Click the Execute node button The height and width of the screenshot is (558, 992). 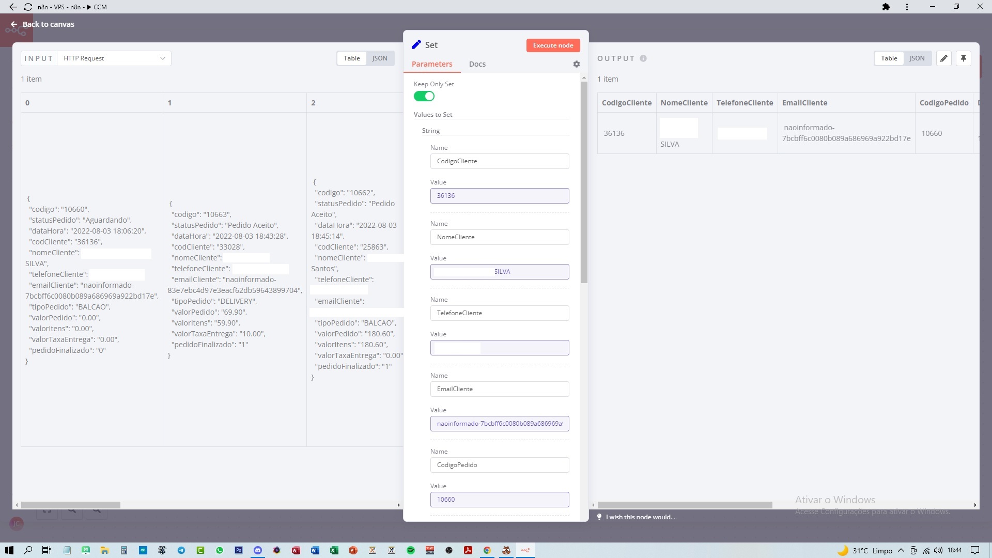553,45
